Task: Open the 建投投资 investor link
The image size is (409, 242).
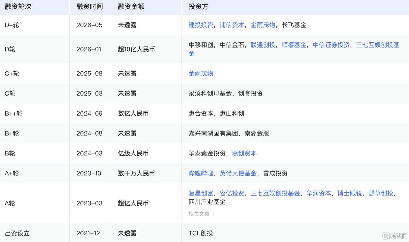Action: tap(201, 25)
